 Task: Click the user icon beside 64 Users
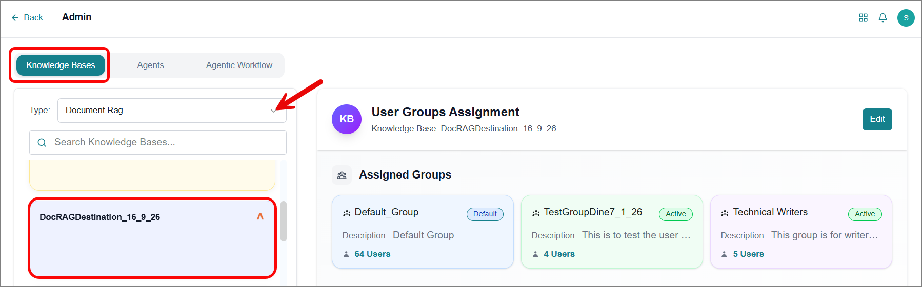[x=346, y=254]
